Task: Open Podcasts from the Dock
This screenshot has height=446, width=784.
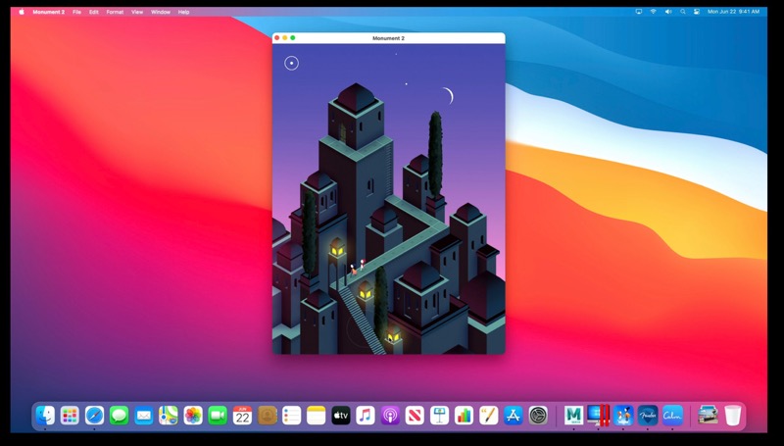Action: coord(390,415)
